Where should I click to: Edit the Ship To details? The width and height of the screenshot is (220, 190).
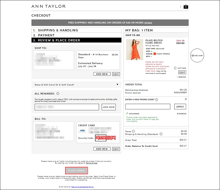point(116,74)
